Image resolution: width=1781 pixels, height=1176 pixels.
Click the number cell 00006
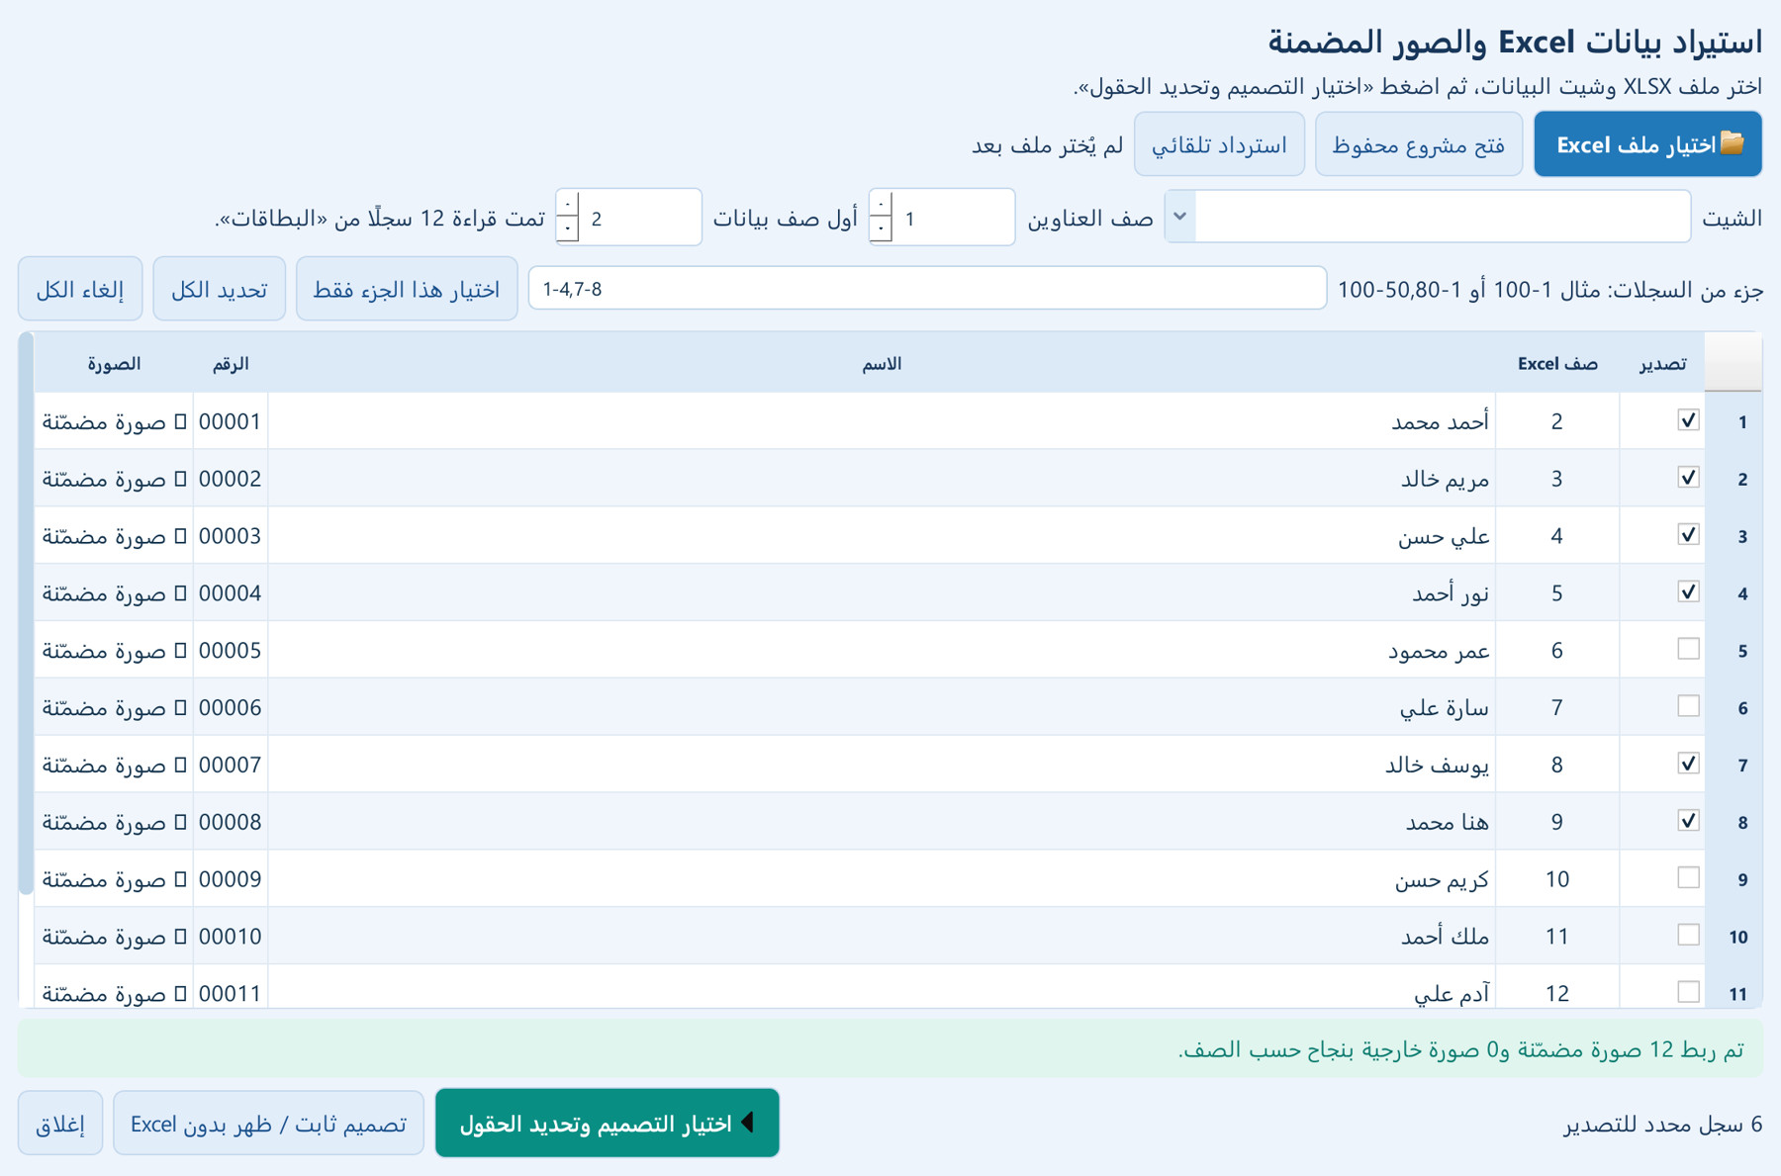tap(230, 707)
